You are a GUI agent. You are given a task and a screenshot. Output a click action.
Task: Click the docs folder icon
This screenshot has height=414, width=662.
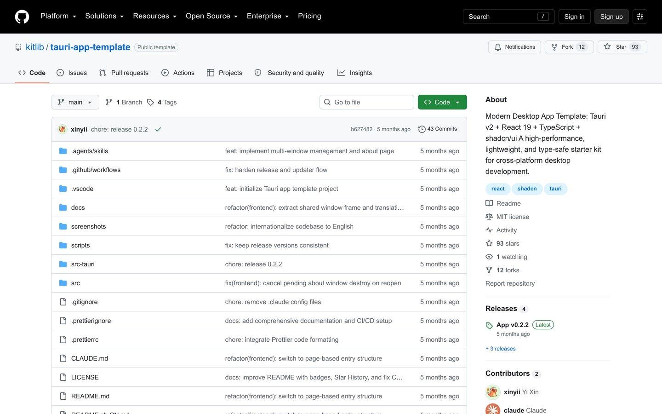pos(63,207)
